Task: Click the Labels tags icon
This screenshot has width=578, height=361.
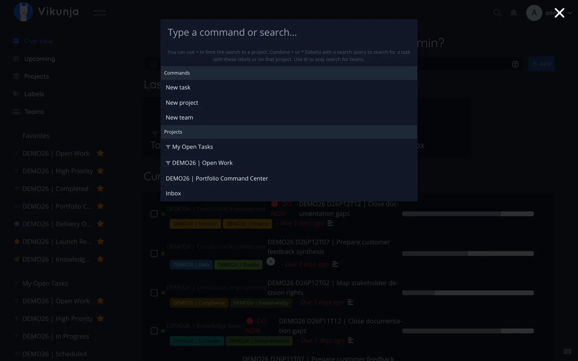Action: click(16, 94)
